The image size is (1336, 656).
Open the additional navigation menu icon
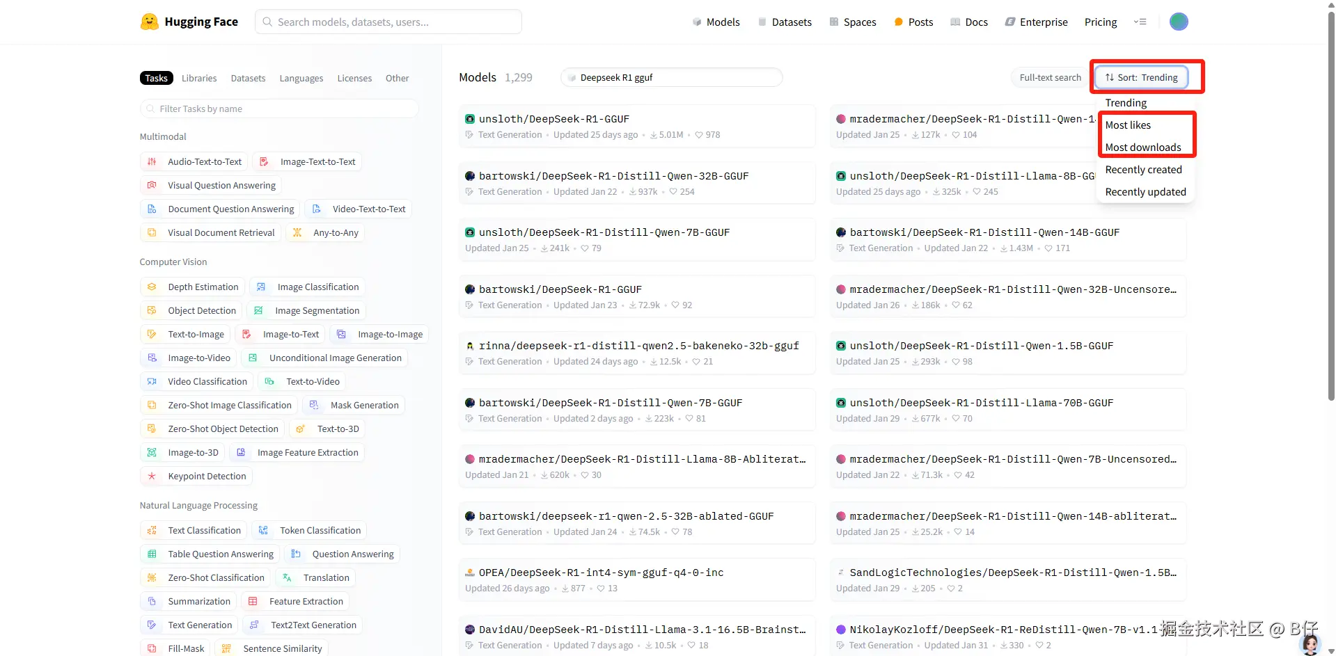pos(1140,22)
